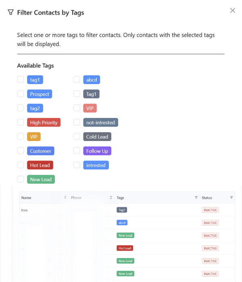Click the tree contact name in the table
This screenshot has width=242, height=282.
25,210
